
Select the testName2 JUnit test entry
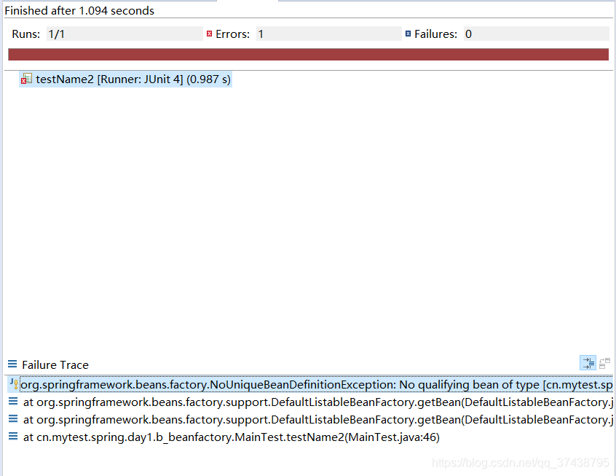point(126,79)
